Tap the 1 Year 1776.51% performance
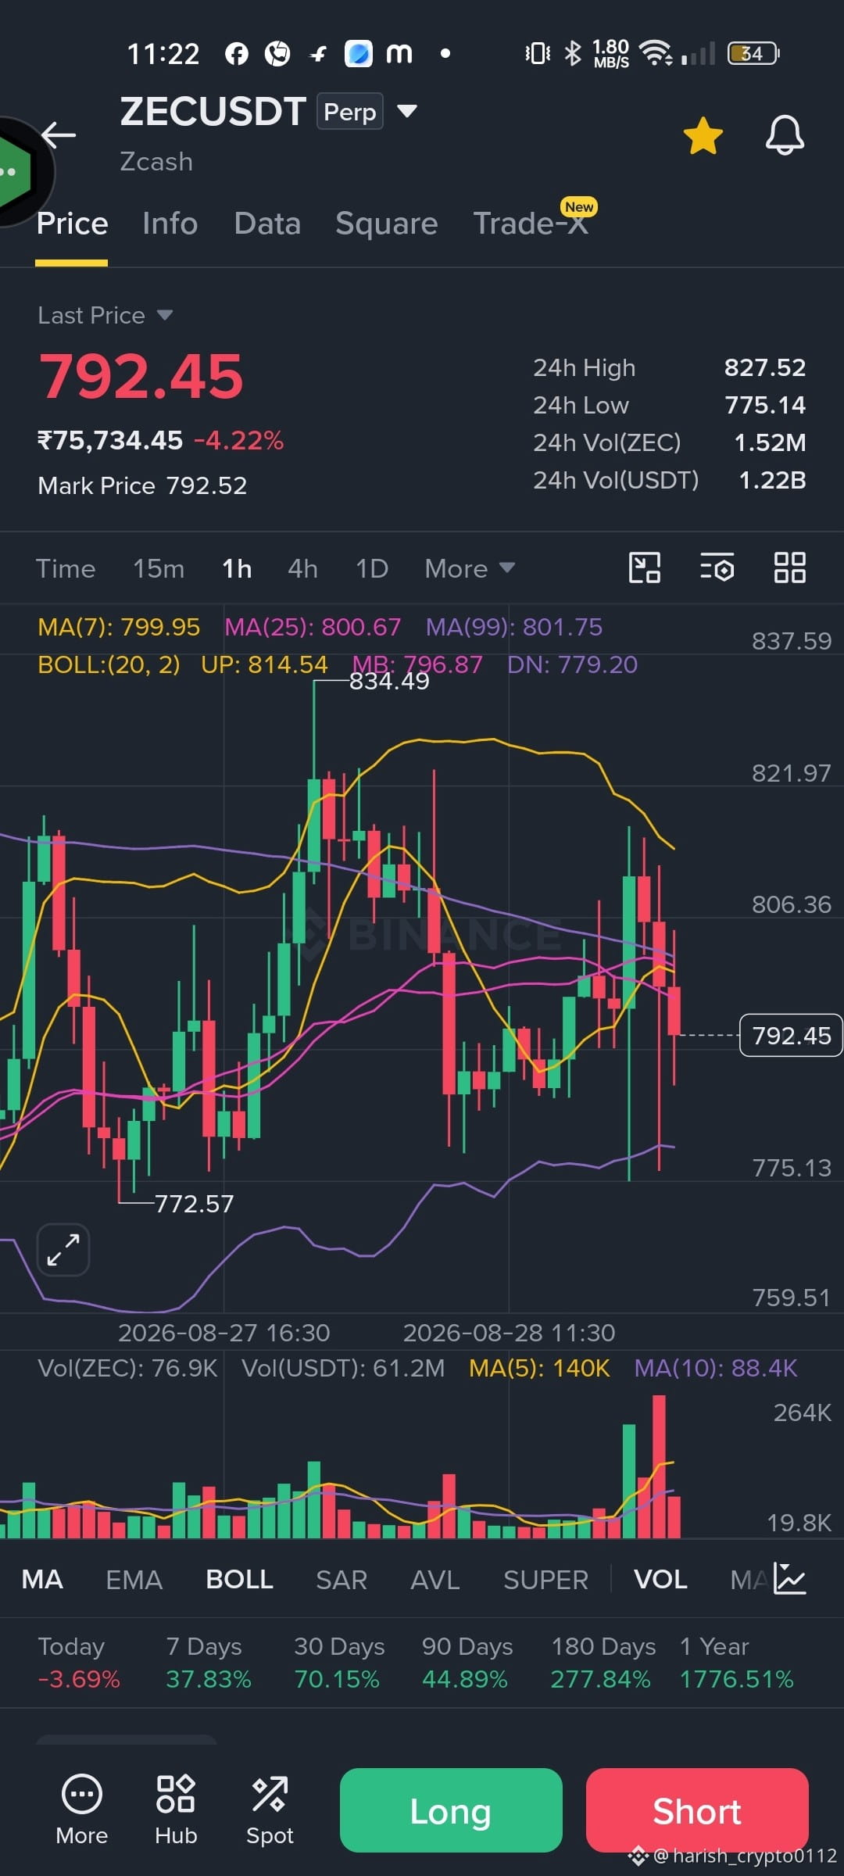Screen dimensions: 844x1876 [x=736, y=1662]
